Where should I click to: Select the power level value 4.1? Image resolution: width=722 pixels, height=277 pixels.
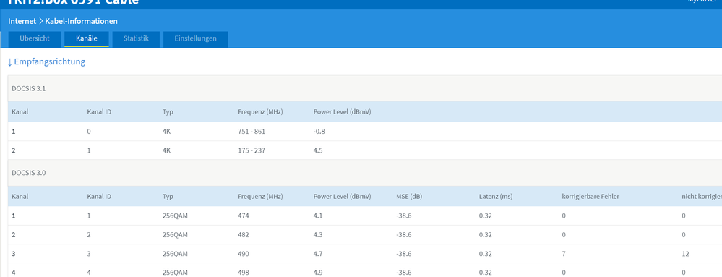click(318, 216)
